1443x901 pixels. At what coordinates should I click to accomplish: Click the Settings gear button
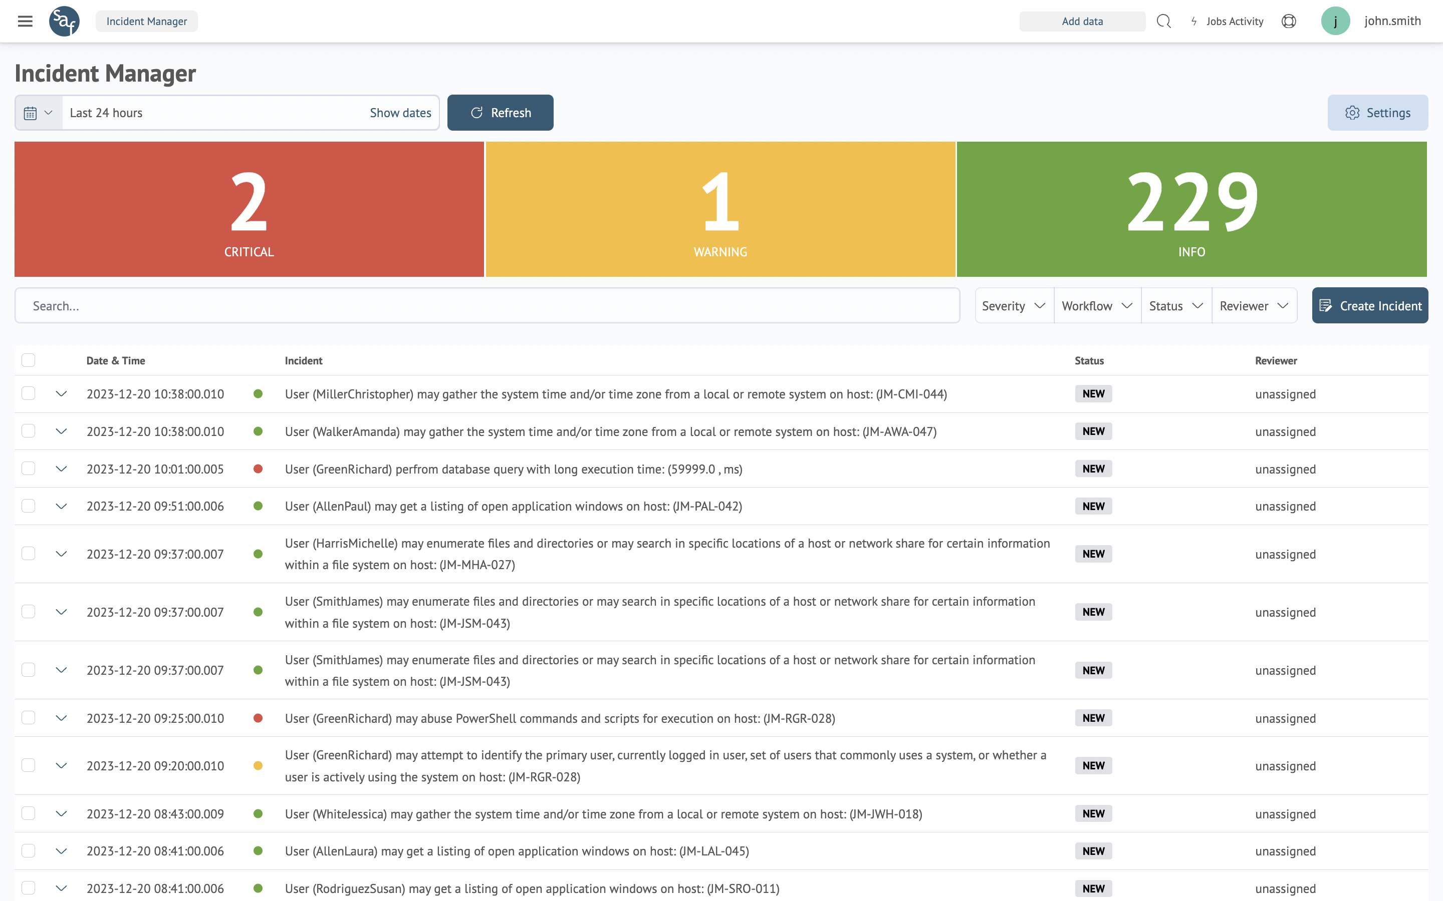(x=1377, y=113)
